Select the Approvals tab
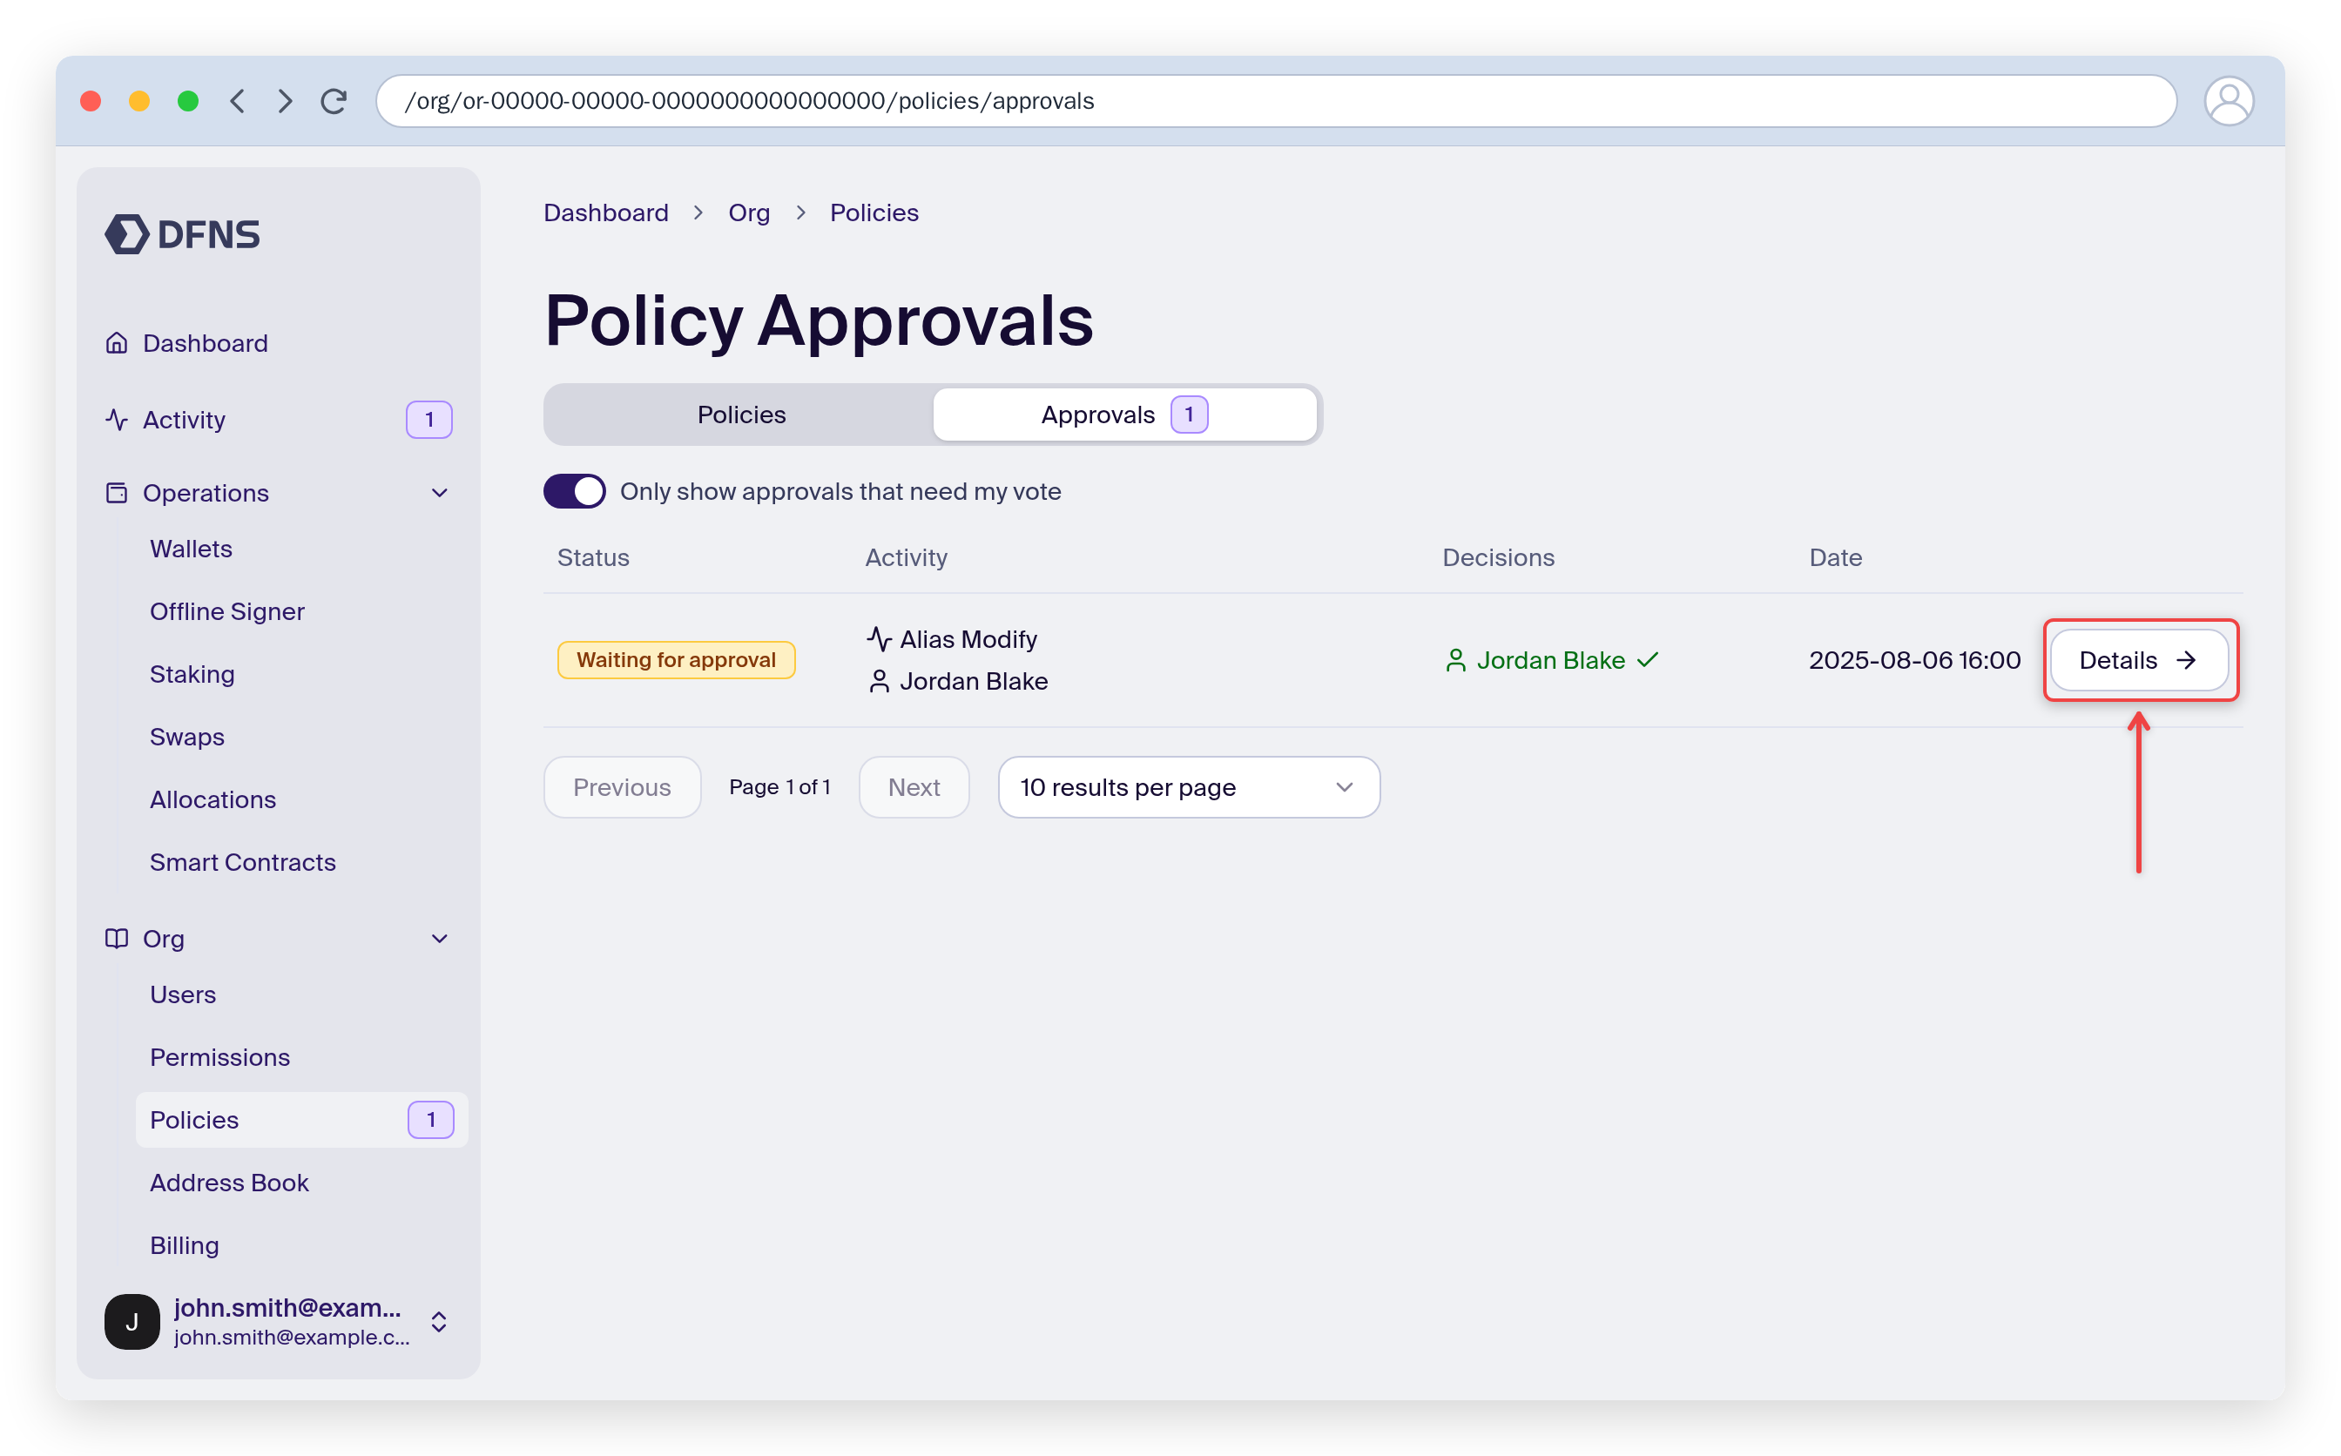Viewport: 2341px width, 1456px height. tap(1124, 415)
